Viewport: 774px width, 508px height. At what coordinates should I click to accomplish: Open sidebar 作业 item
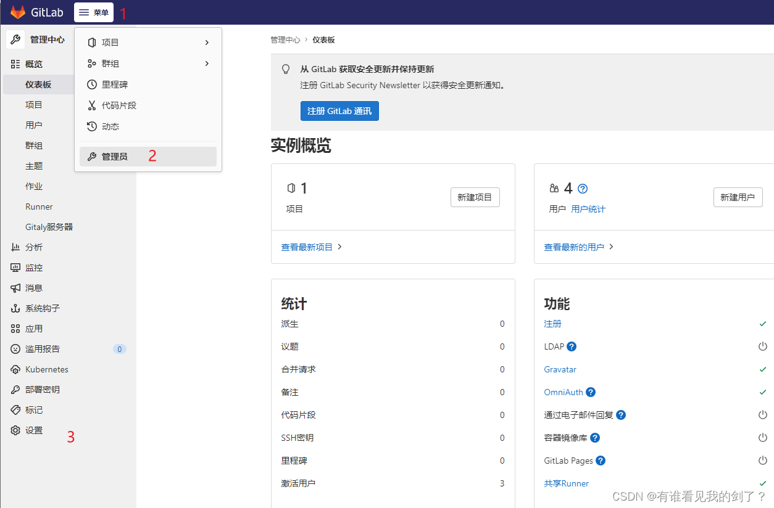(x=34, y=186)
